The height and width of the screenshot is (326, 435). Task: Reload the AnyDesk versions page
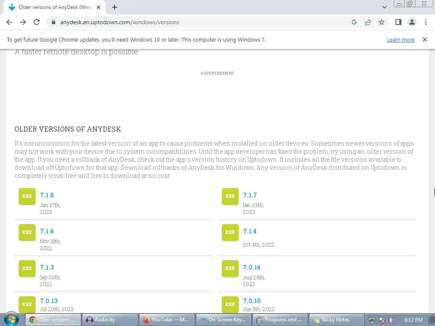pyautogui.click(x=37, y=22)
